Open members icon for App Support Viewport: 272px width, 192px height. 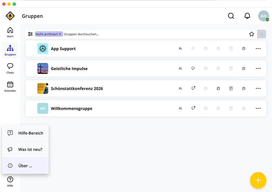[180, 49]
